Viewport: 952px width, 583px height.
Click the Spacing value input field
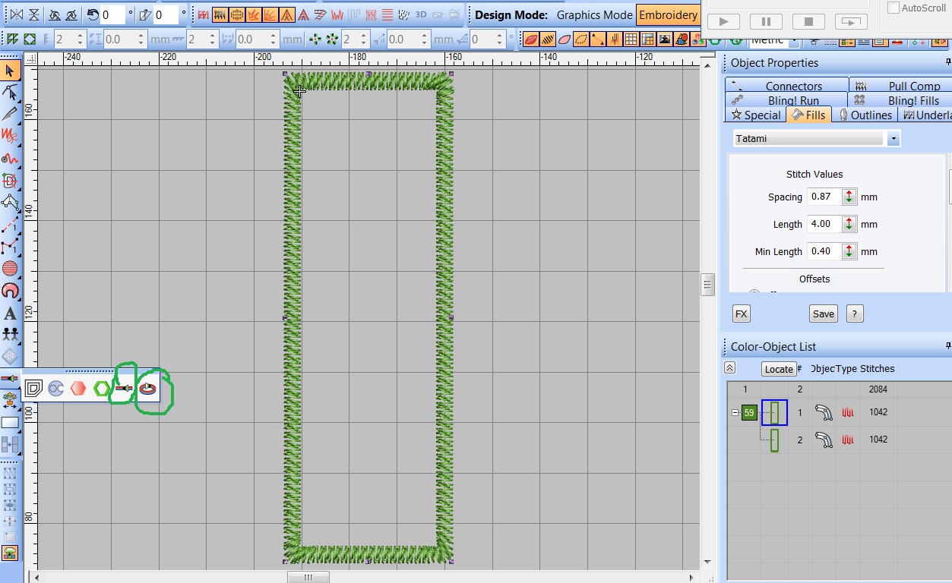tap(822, 197)
